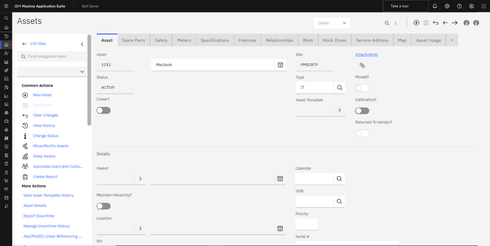
Task: Click the navigation panel scrollbar
Action: (x=89, y=80)
